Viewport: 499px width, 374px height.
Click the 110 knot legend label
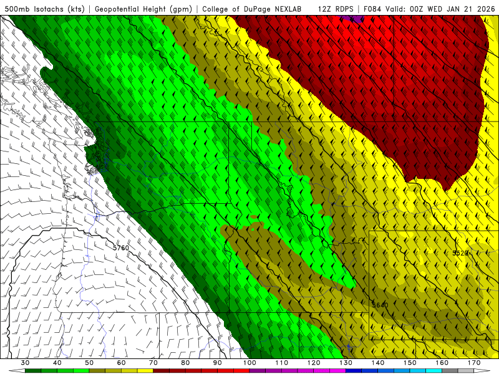[282, 363]
